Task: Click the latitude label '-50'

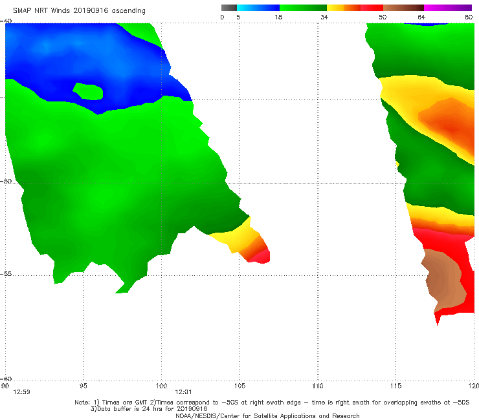Action: 6,181
